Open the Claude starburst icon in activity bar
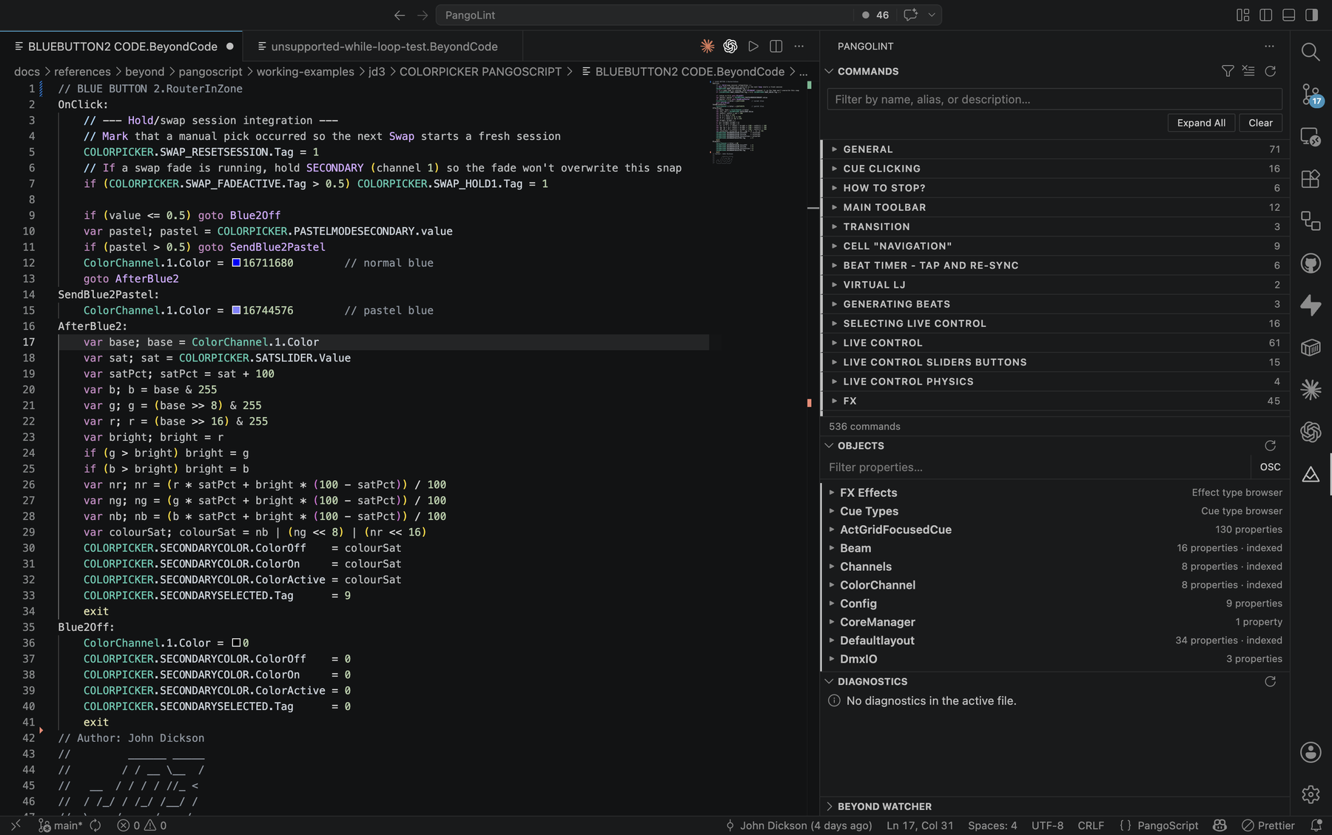Viewport: 1332px width, 835px height. (1311, 390)
